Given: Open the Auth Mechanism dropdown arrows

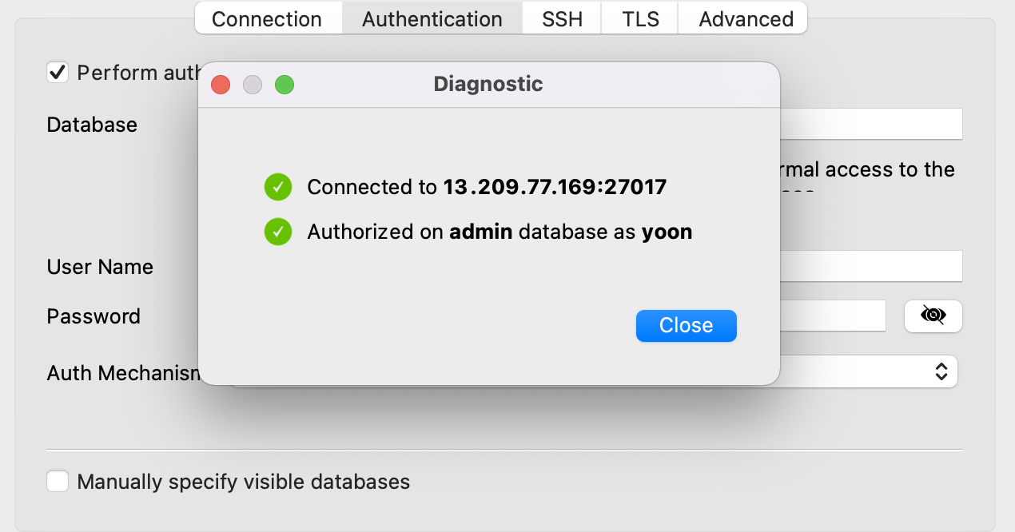Looking at the screenshot, I should click(x=941, y=371).
